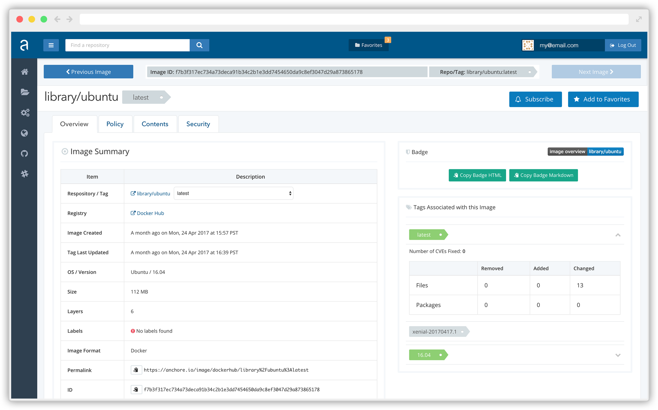Select the permalink URL text
Screen dimensions: 658x410
(226, 370)
